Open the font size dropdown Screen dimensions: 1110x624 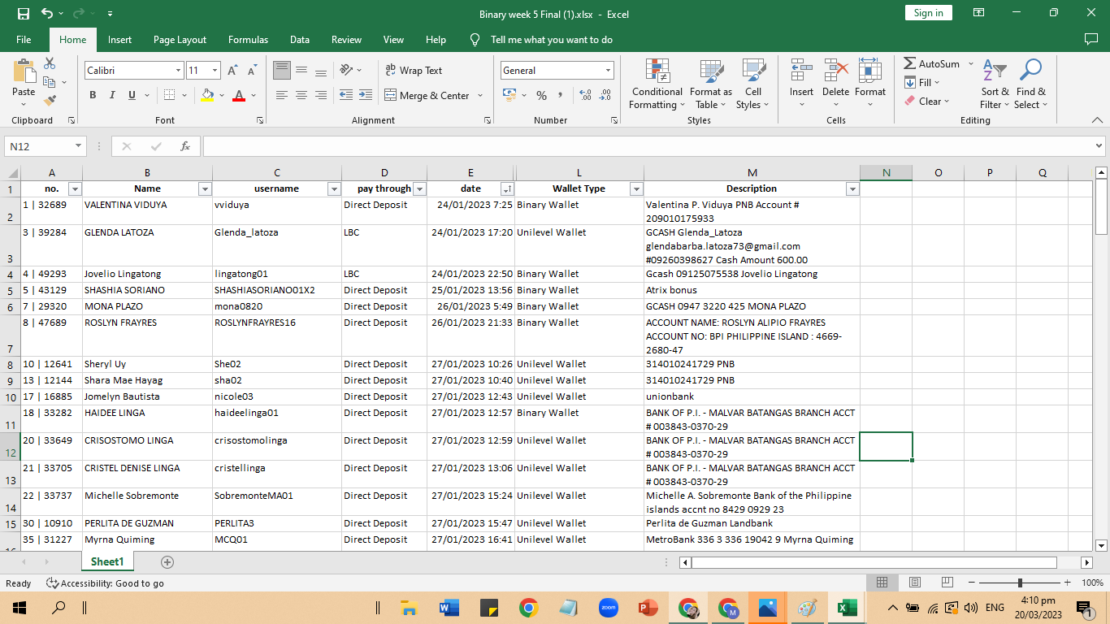point(215,71)
